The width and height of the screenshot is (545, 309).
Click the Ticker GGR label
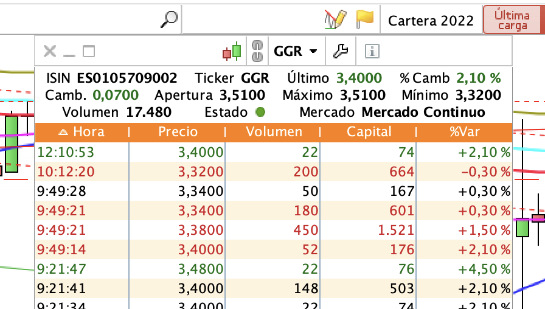tap(232, 78)
